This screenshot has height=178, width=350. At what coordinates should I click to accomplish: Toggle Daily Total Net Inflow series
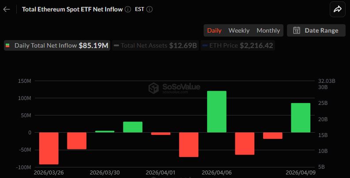point(57,45)
